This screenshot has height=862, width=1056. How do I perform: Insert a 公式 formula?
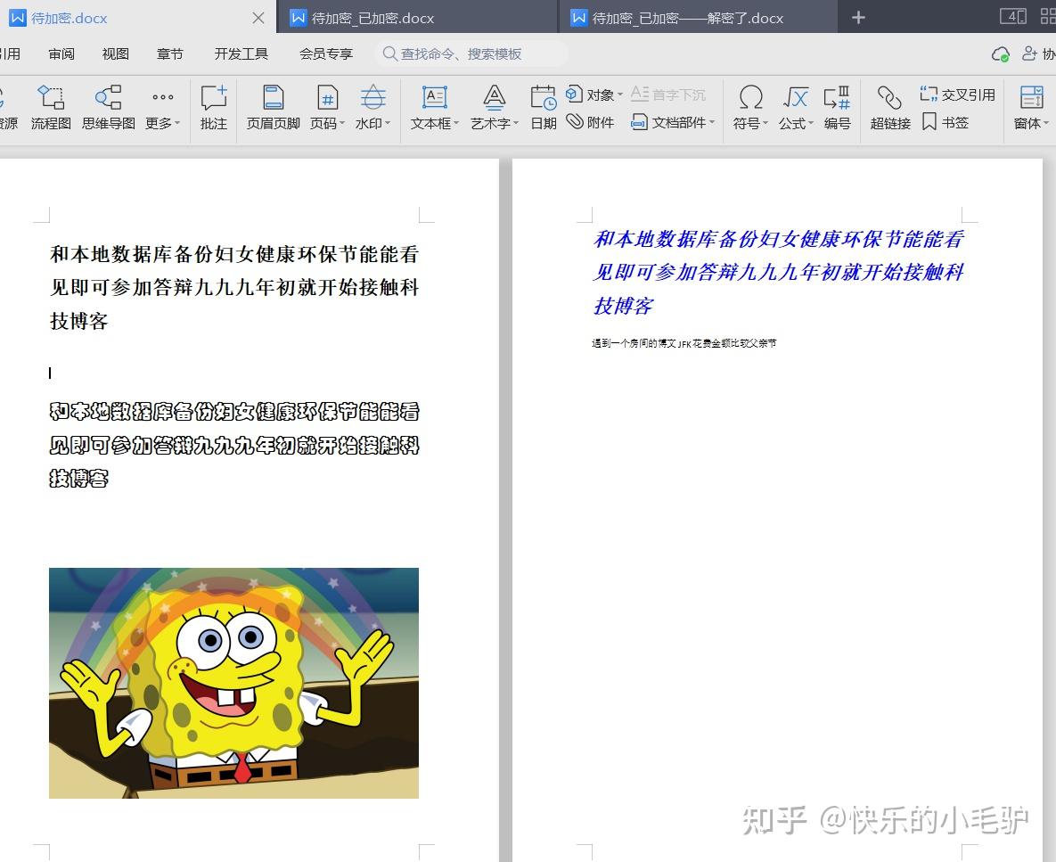(x=796, y=107)
